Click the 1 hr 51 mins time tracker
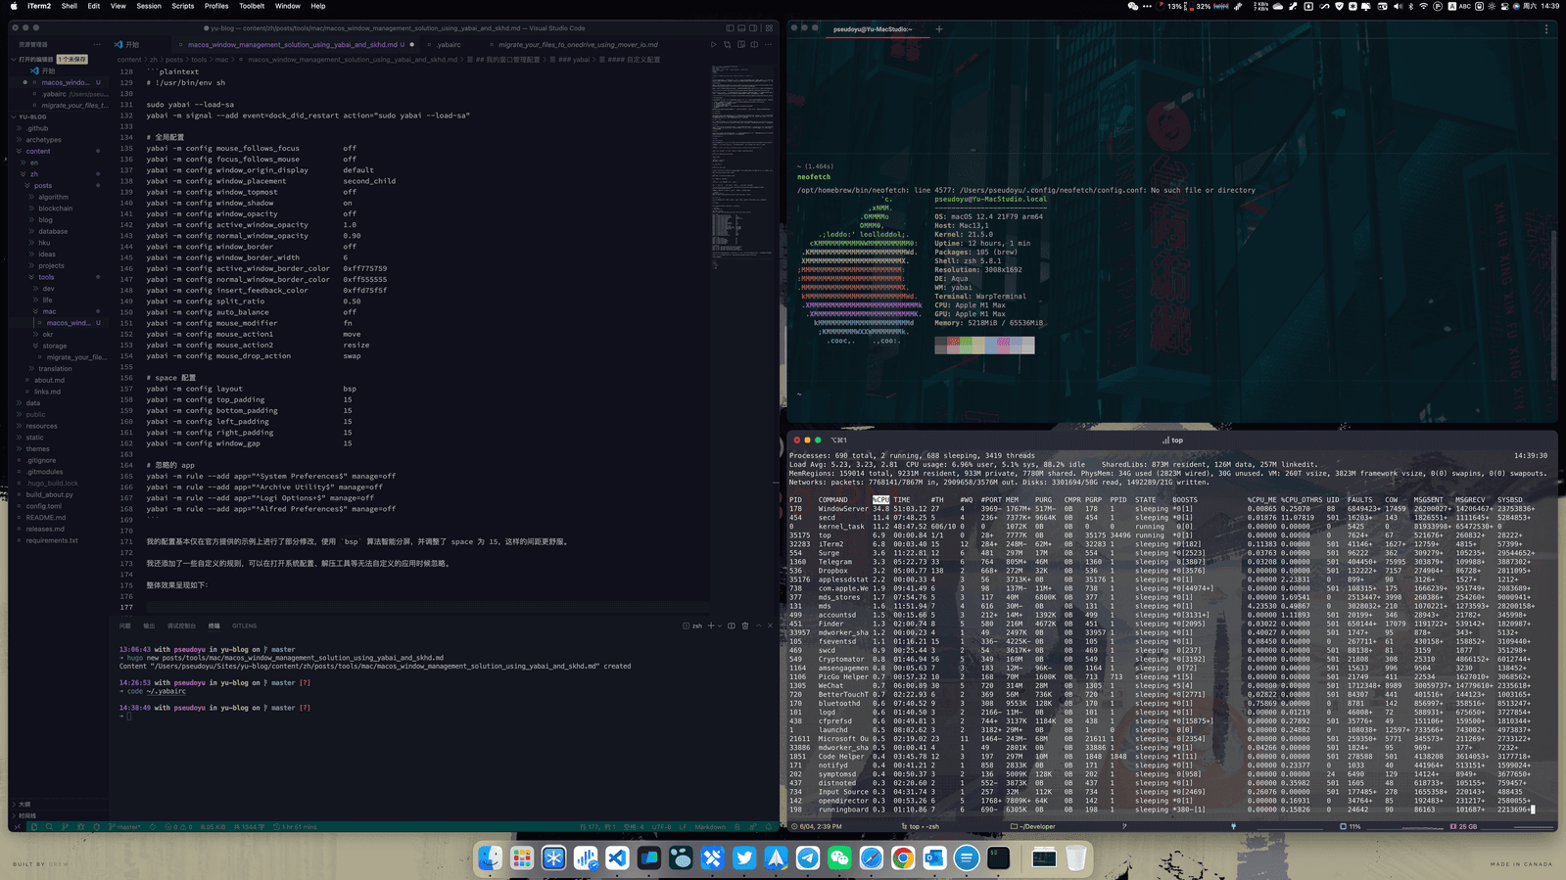 pyautogui.click(x=295, y=827)
